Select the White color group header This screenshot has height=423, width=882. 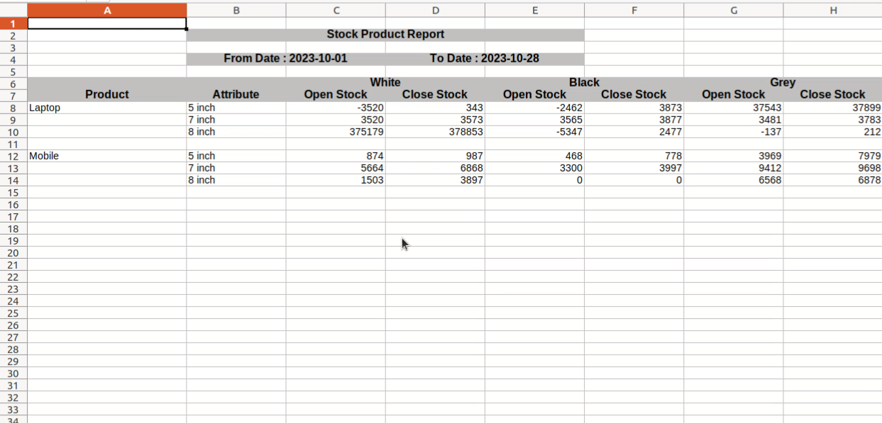point(385,83)
